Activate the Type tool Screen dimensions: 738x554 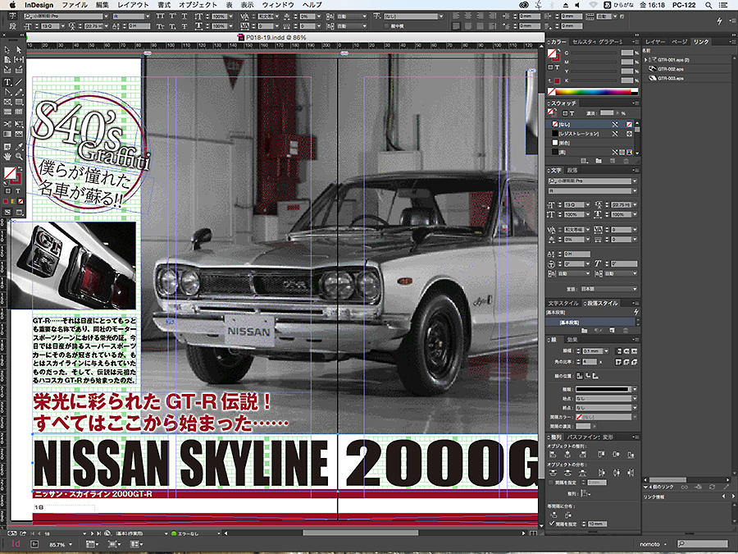[x=7, y=82]
